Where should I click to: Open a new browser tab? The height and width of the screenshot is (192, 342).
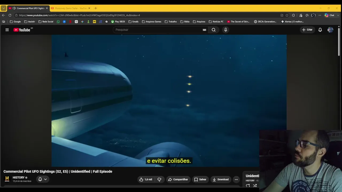pos(96,8)
